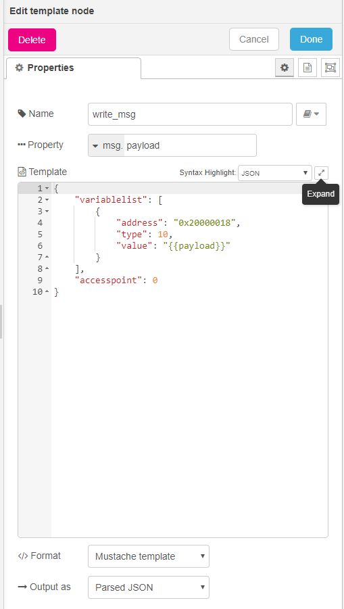Focus the Name field write_msg
The image size is (344, 609).
click(x=191, y=114)
